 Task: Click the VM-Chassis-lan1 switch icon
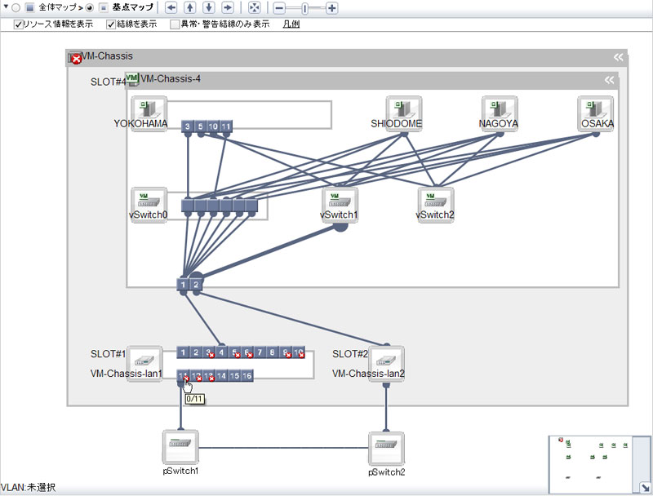(x=147, y=359)
